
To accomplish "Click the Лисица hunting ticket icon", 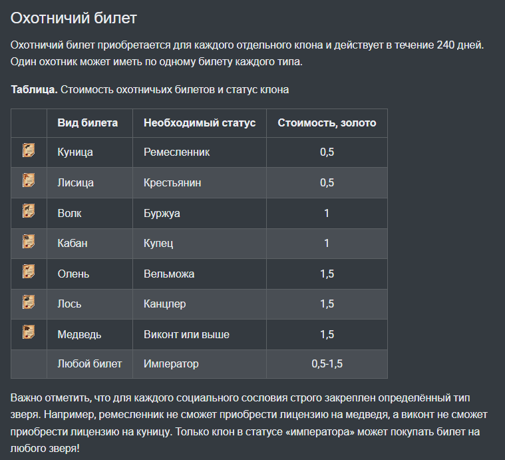I will point(29,181).
